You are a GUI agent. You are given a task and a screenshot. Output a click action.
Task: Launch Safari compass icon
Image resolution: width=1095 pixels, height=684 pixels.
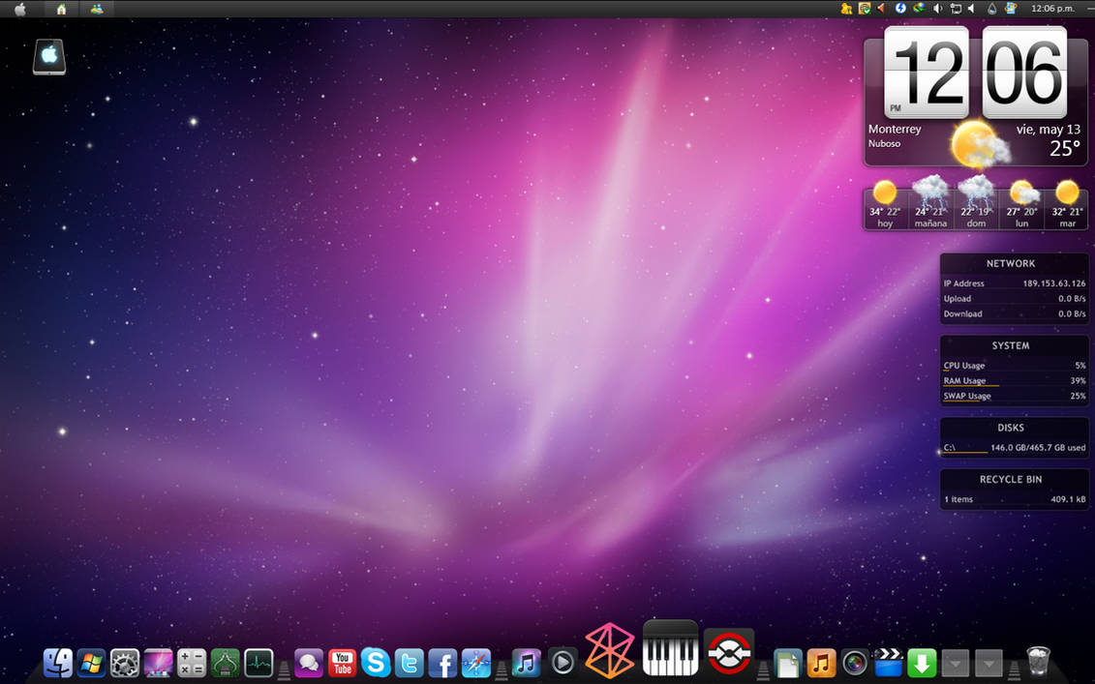tap(476, 663)
